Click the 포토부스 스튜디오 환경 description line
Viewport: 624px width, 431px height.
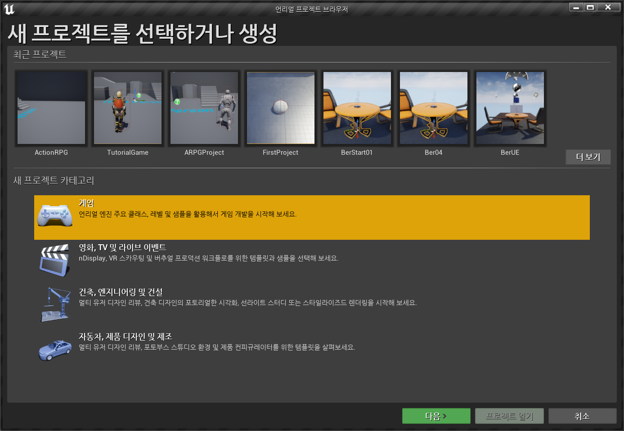[x=217, y=347]
